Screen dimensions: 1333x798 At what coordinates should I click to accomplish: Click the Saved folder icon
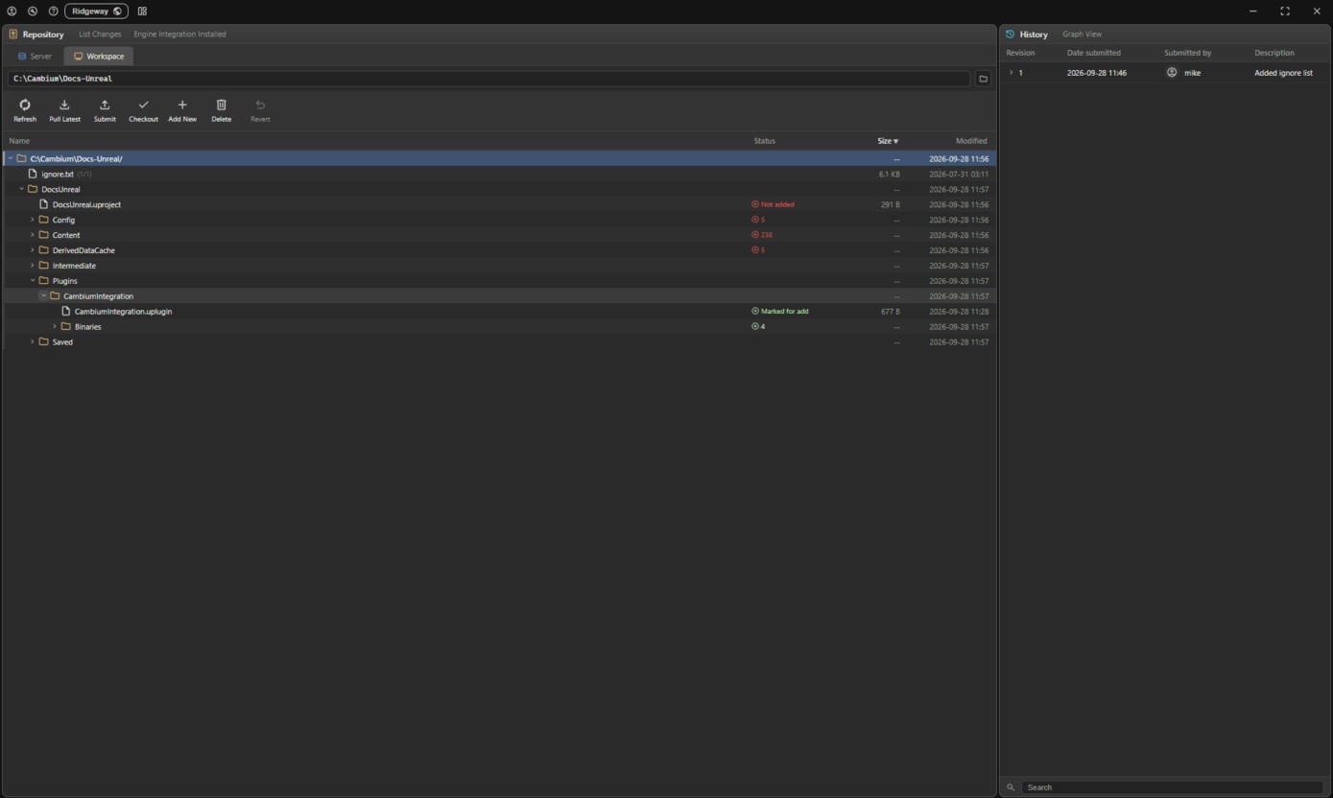click(43, 342)
